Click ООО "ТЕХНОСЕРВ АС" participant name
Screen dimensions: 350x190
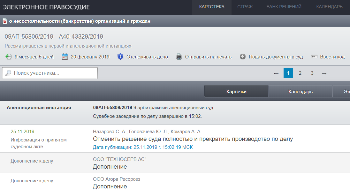(x=120, y=159)
